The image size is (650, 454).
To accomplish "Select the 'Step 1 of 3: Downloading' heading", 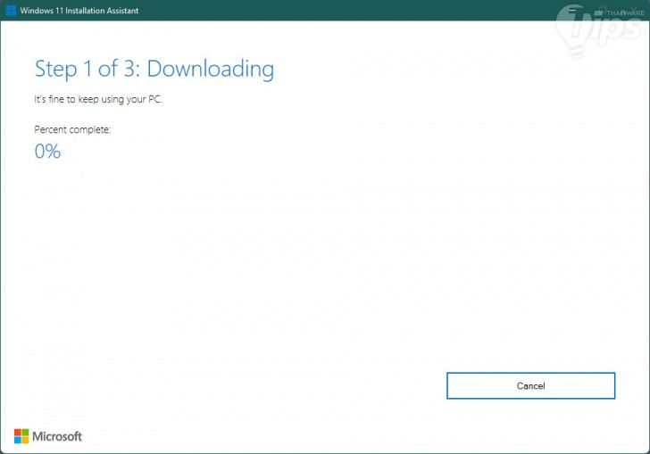I will [x=154, y=69].
